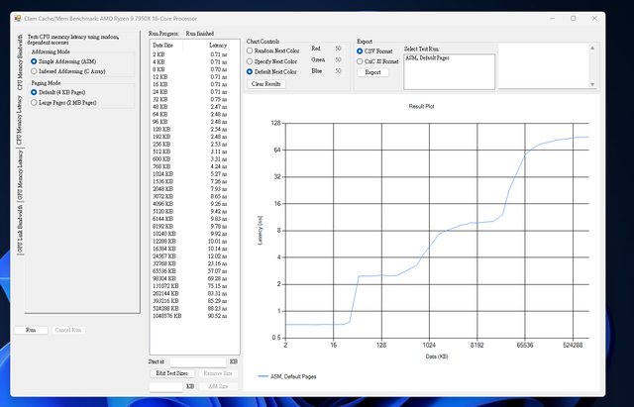Select Indexed Addressing (C Array) mode
The height and width of the screenshot is (407, 634).
(x=35, y=71)
